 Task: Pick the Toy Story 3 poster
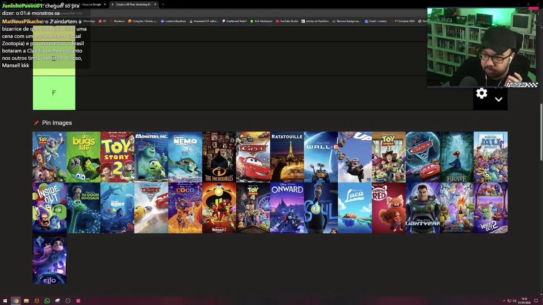point(389,157)
